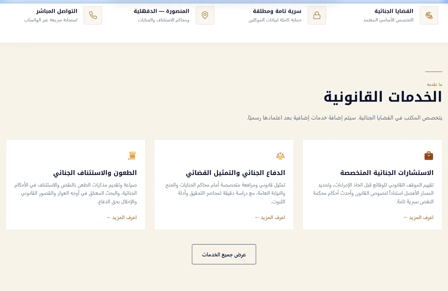Click the briefcase icon on the الاستشارات الجنائية card
448x291 pixels.
(x=429, y=156)
